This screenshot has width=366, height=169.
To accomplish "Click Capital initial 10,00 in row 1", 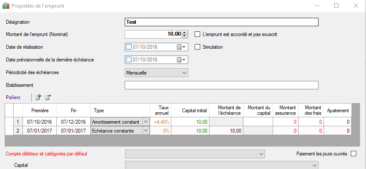I will [190, 122].
